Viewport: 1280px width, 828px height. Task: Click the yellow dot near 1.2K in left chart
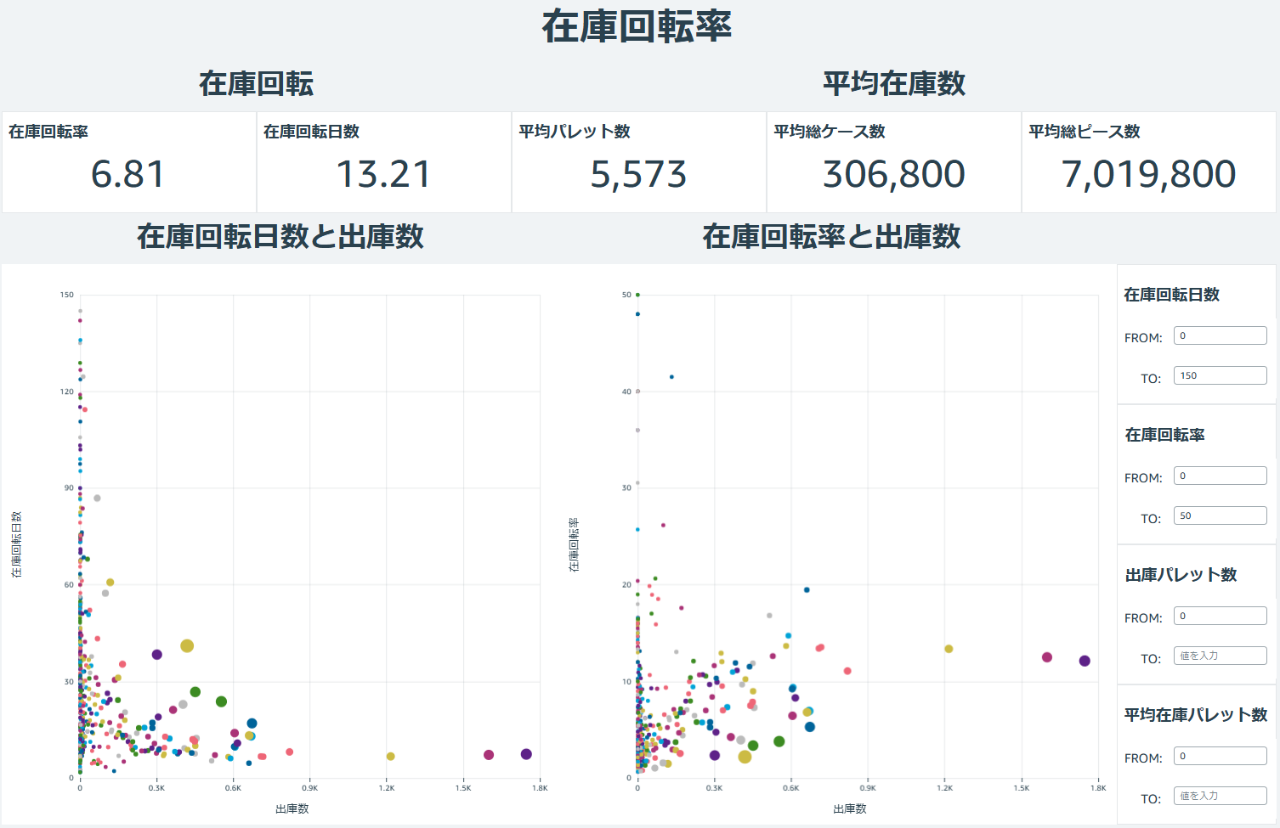(x=389, y=755)
